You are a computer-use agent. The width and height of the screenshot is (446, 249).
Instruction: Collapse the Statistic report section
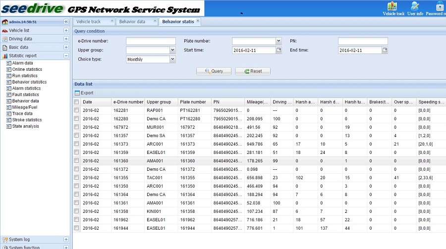(x=66, y=56)
